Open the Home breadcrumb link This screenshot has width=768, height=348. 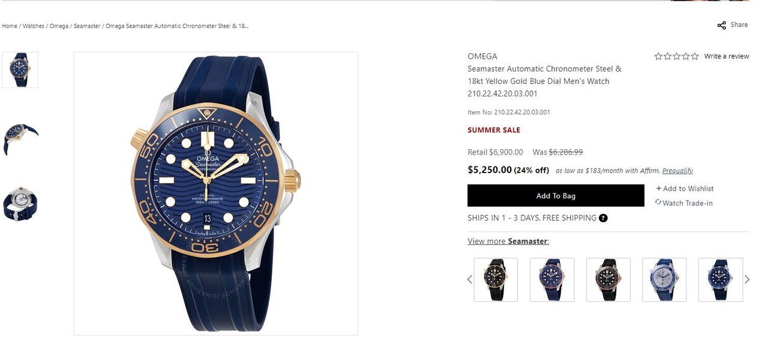[x=10, y=26]
